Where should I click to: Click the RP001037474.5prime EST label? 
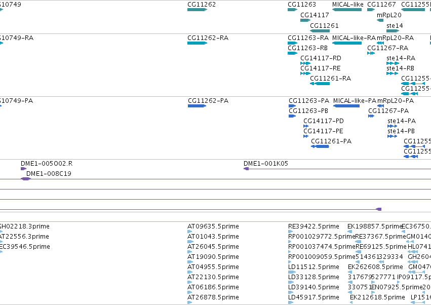coord(322,247)
